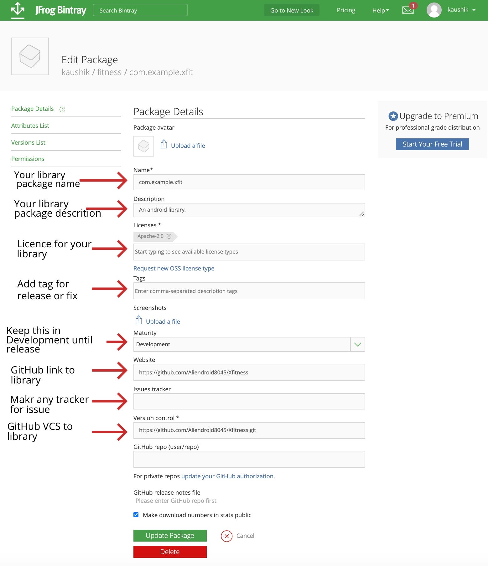The width and height of the screenshot is (488, 566).
Task: Uncheck Make download numbers in stats public
Action: coord(136,515)
